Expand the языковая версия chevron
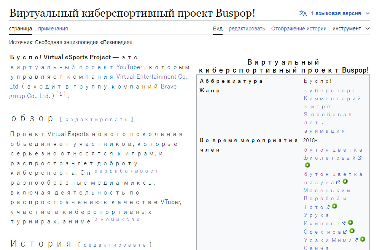 (367, 13)
